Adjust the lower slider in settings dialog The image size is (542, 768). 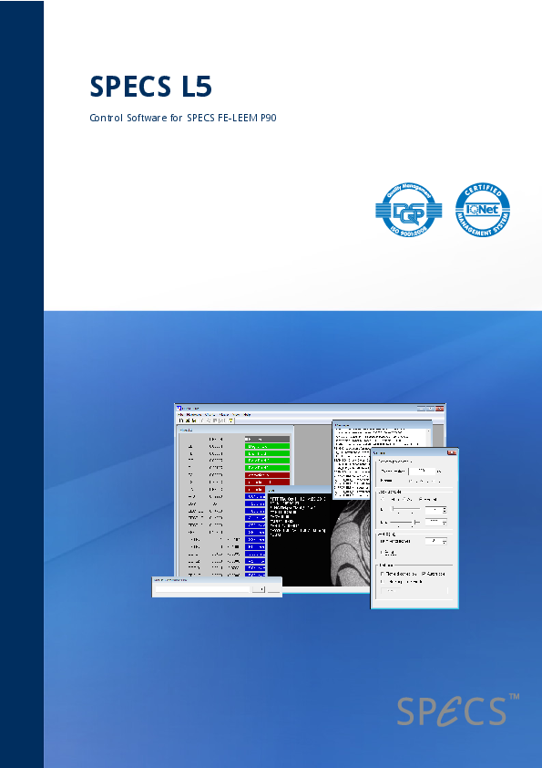click(x=404, y=522)
